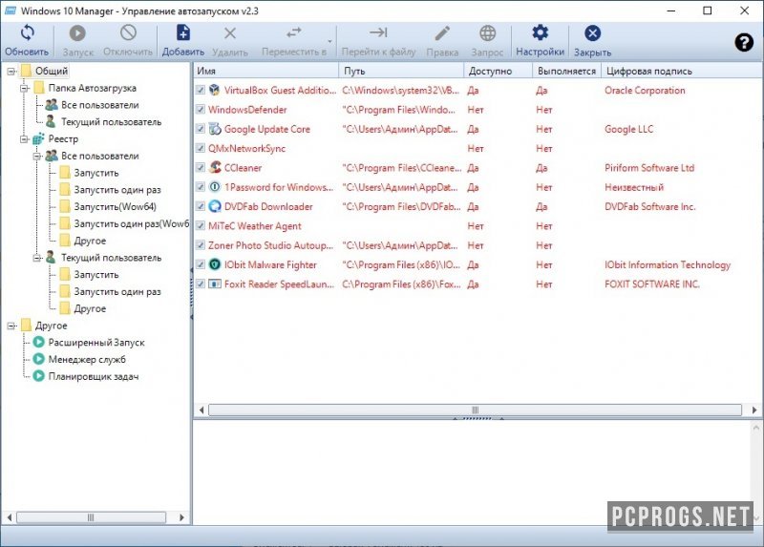The image size is (764, 547).
Task: Click the Запуск play icon
Action: coord(77,33)
